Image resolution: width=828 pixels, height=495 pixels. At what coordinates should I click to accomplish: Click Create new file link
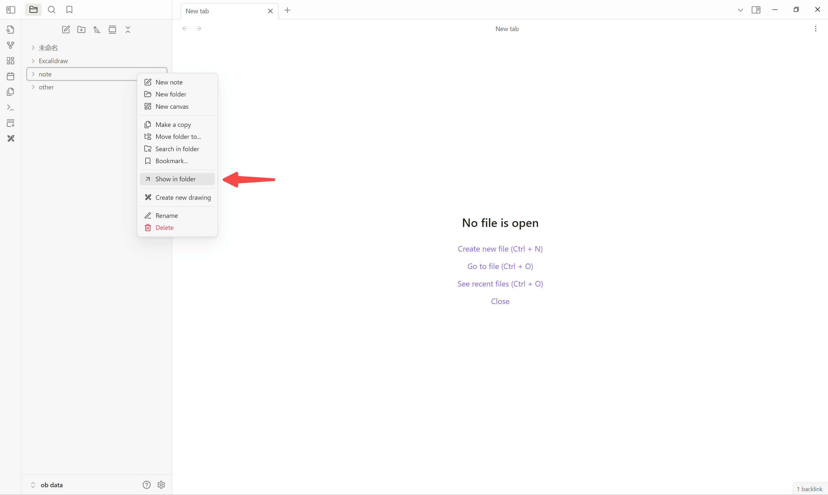point(500,249)
